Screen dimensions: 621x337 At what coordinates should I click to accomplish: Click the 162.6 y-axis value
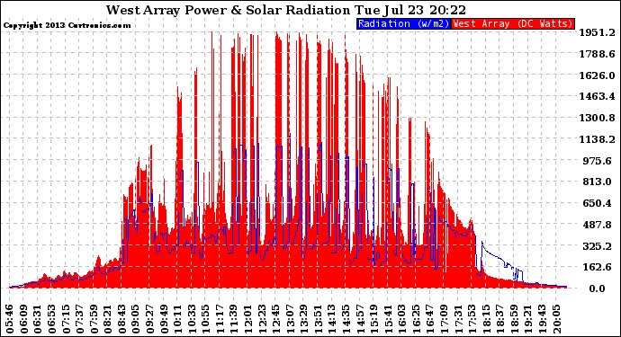(x=598, y=267)
